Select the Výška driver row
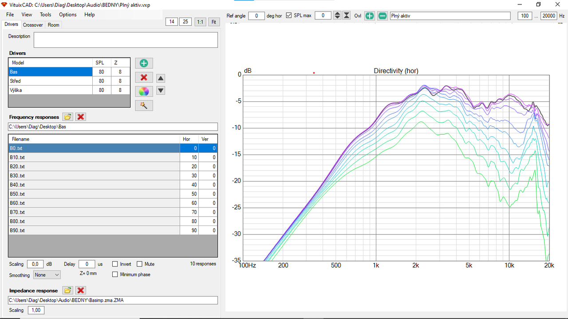This screenshot has width=568, height=319. [x=69, y=90]
